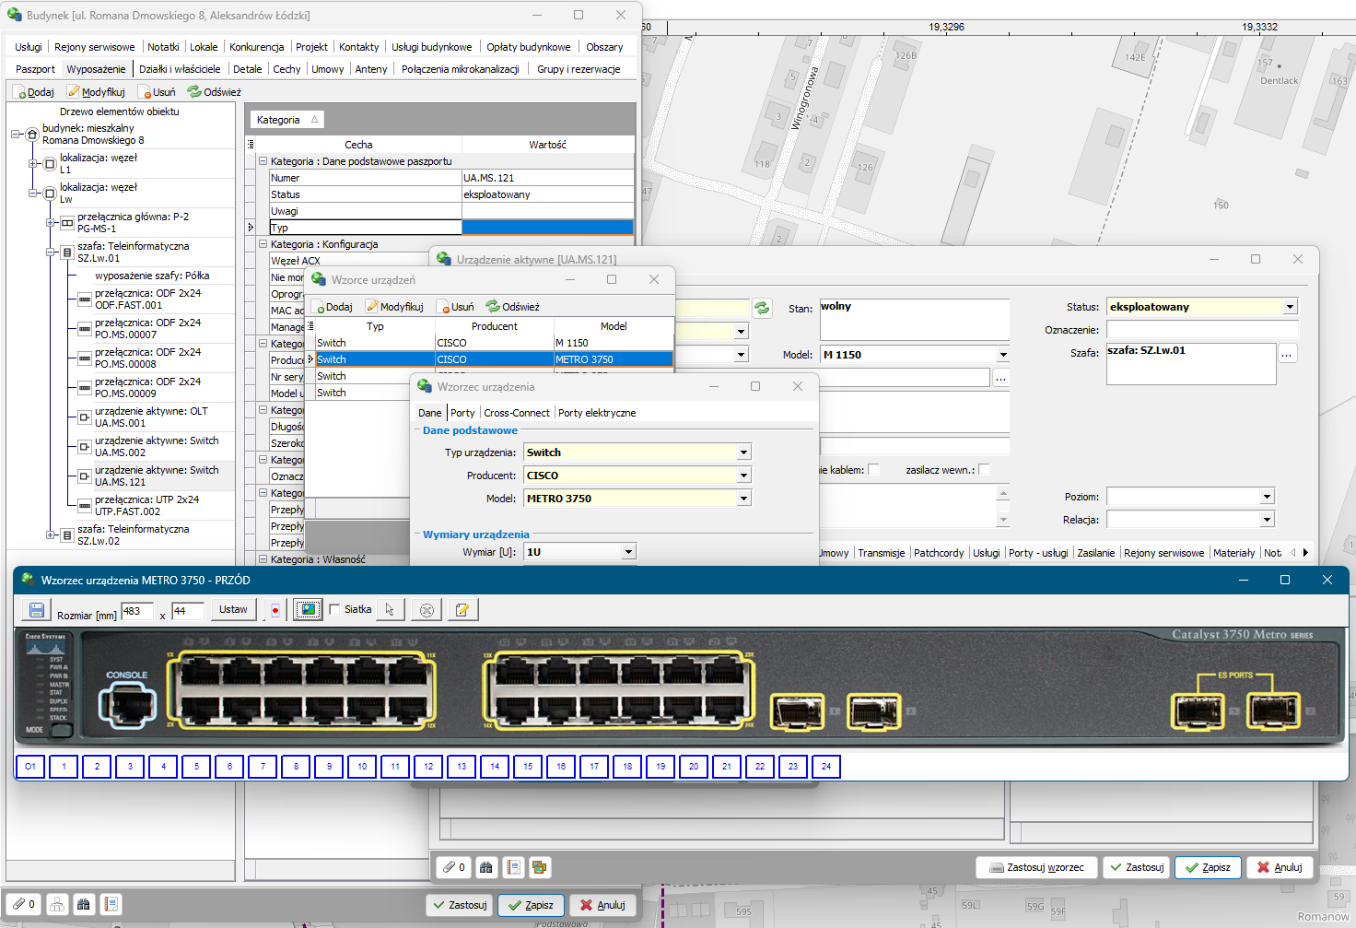
Task: Click binoculars icon in Urządzenie aktywne bottom bar
Action: pos(486,866)
